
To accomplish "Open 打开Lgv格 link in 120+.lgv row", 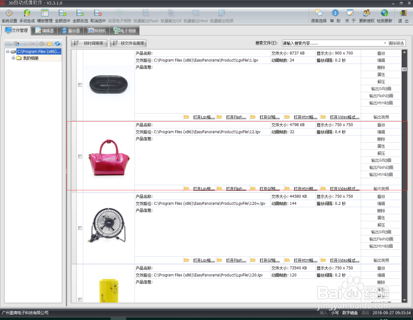I will (x=204, y=260).
